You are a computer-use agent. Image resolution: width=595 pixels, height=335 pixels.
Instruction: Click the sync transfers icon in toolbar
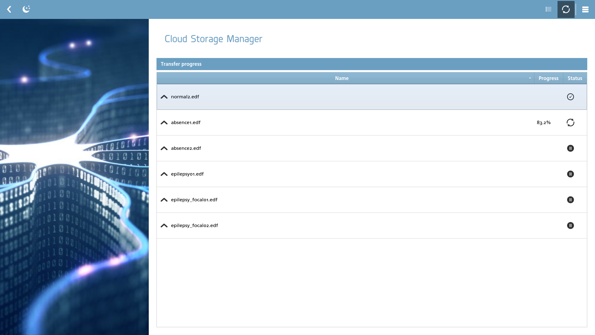tap(566, 9)
